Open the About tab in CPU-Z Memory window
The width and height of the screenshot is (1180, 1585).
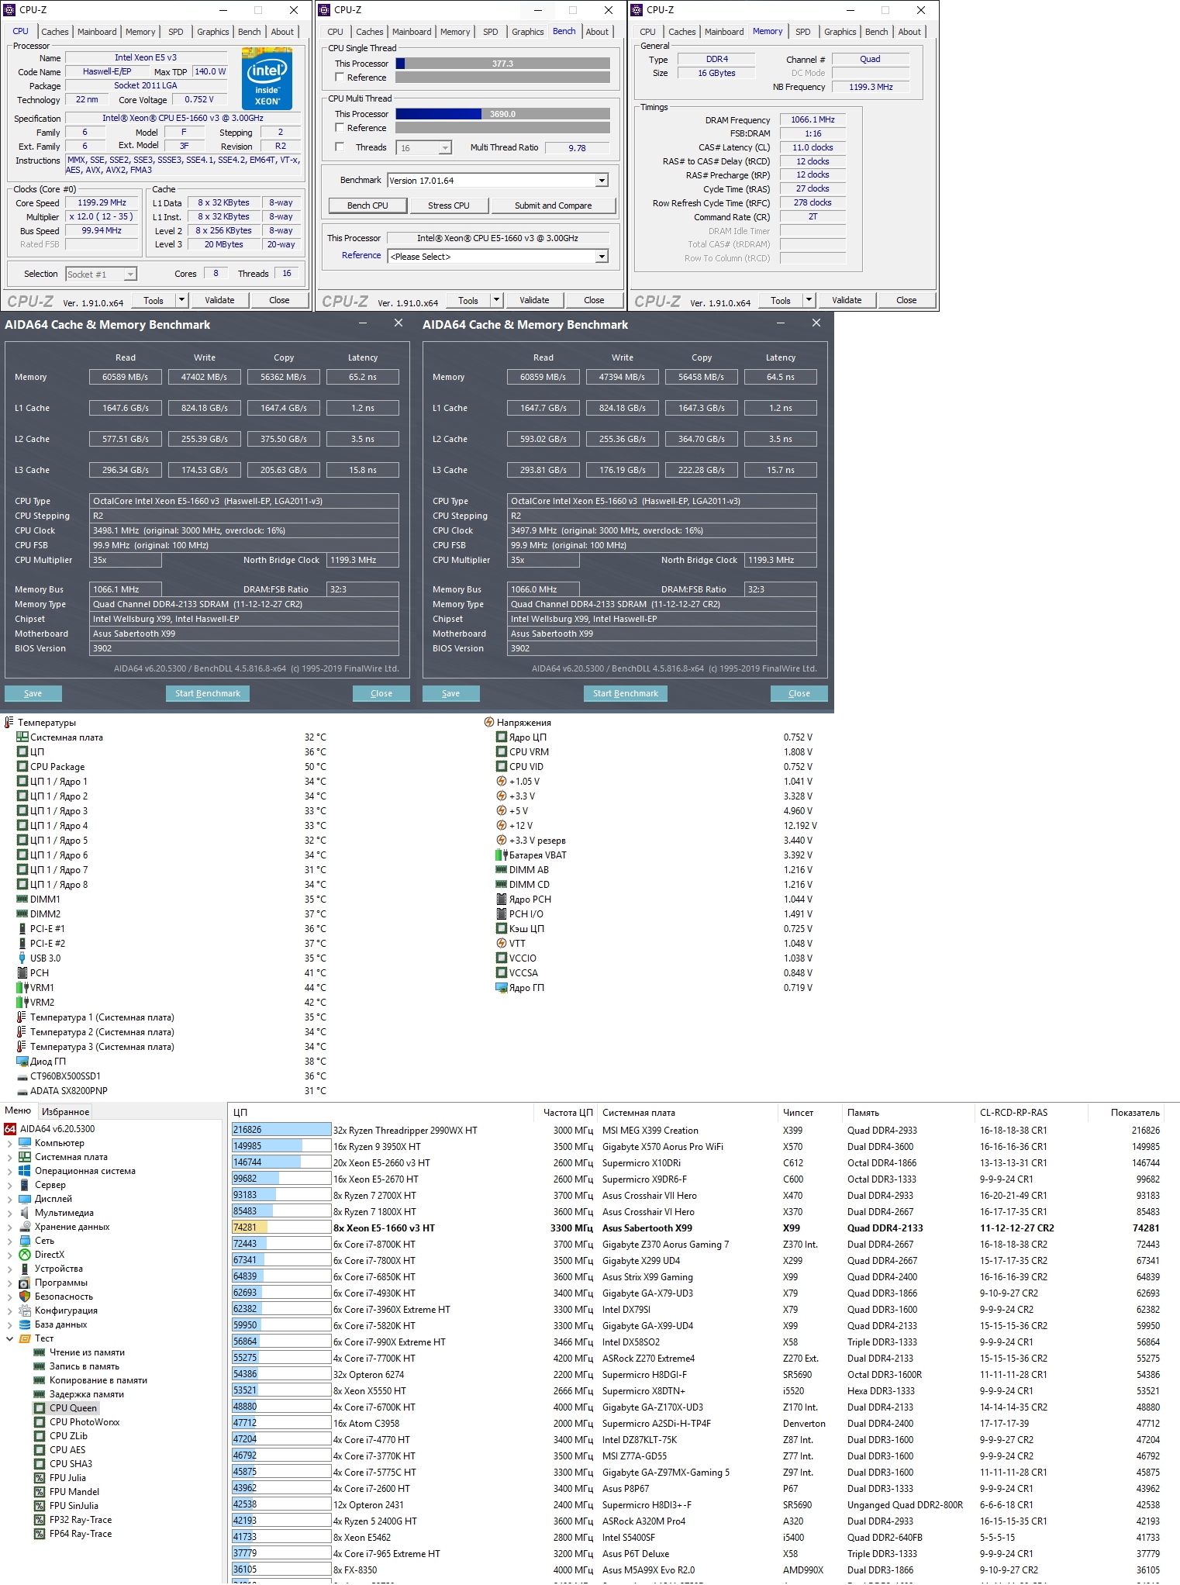tap(910, 32)
